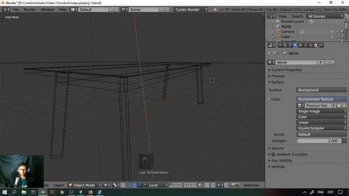Switch to Object Constraints properties tab

305,45
